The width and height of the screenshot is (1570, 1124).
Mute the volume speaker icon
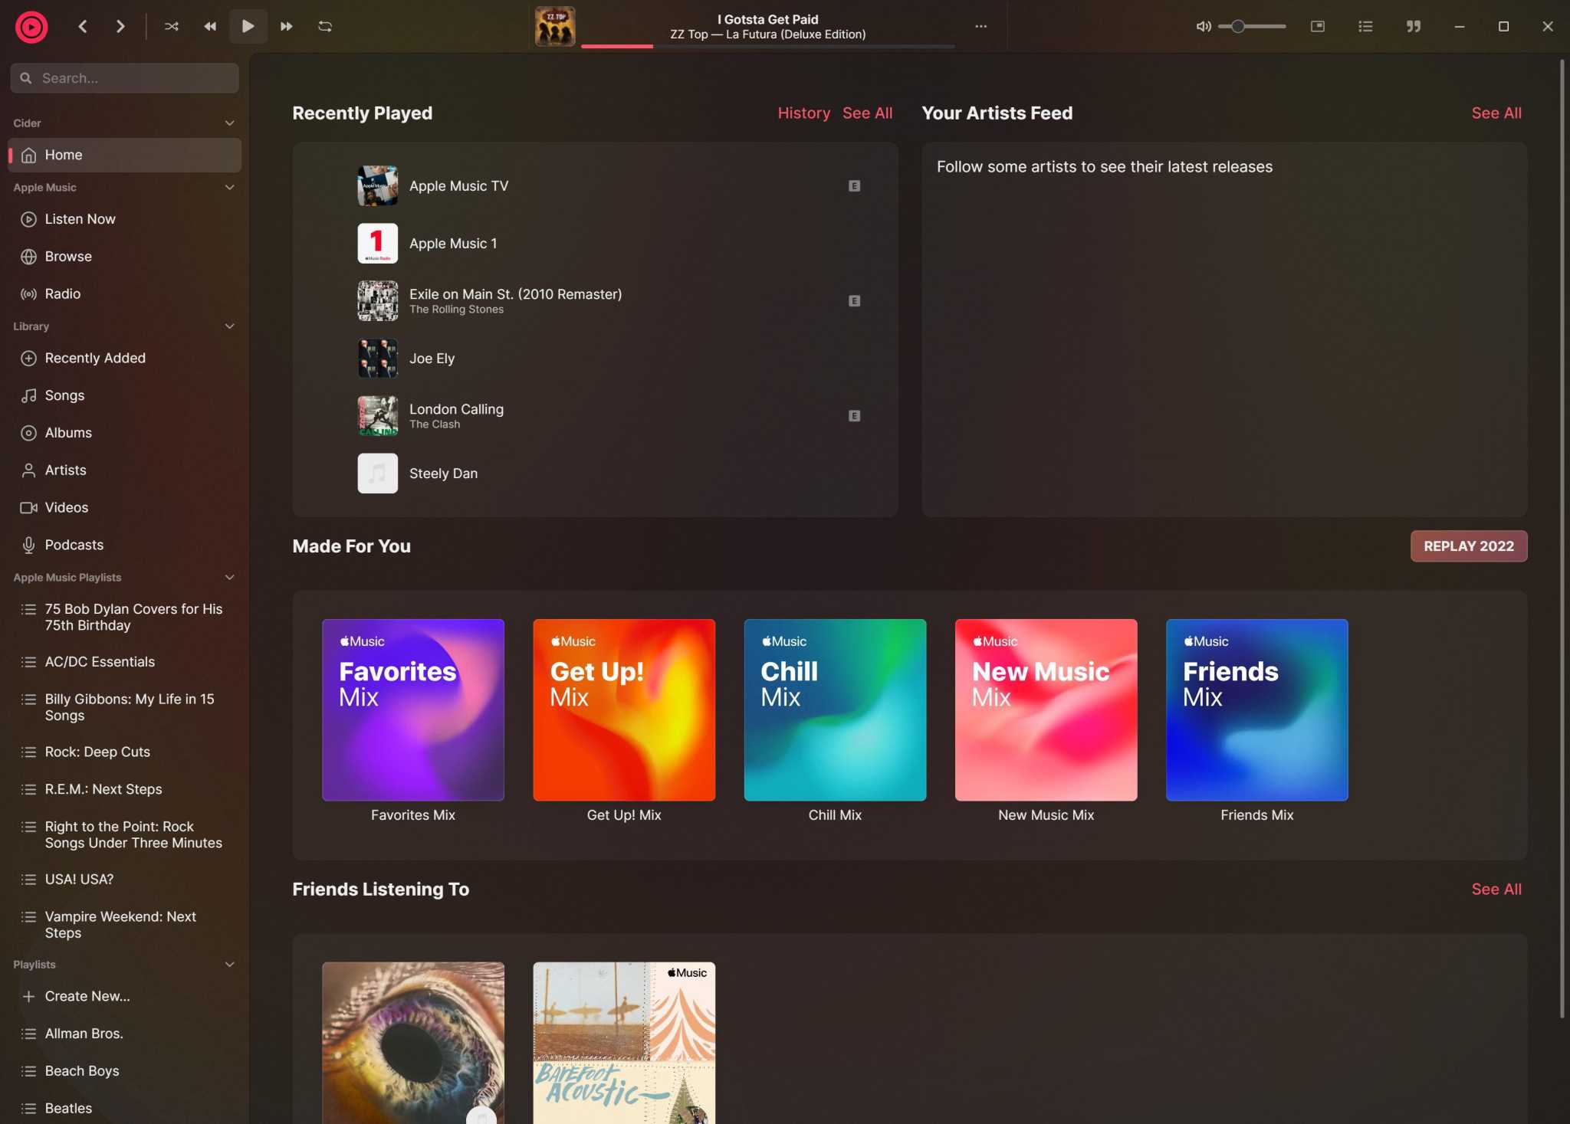click(x=1204, y=27)
